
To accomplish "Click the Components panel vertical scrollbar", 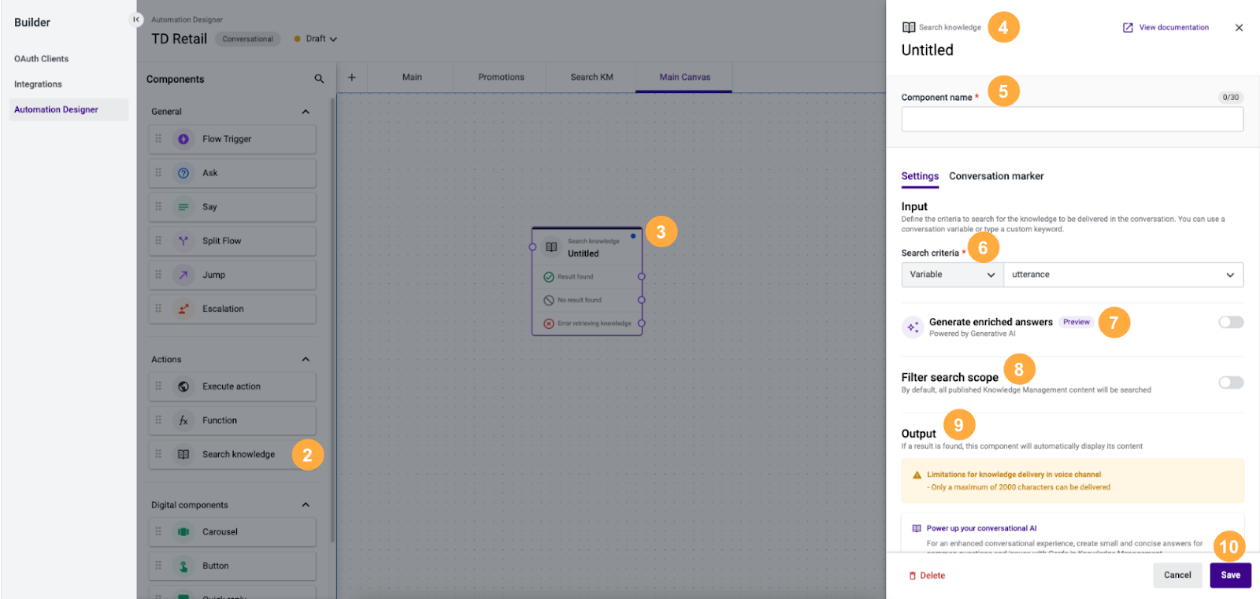I will point(332,319).
